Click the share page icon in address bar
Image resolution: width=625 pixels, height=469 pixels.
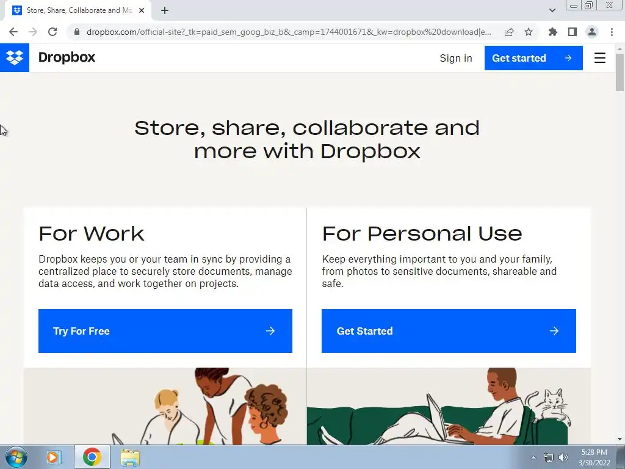coord(509,32)
